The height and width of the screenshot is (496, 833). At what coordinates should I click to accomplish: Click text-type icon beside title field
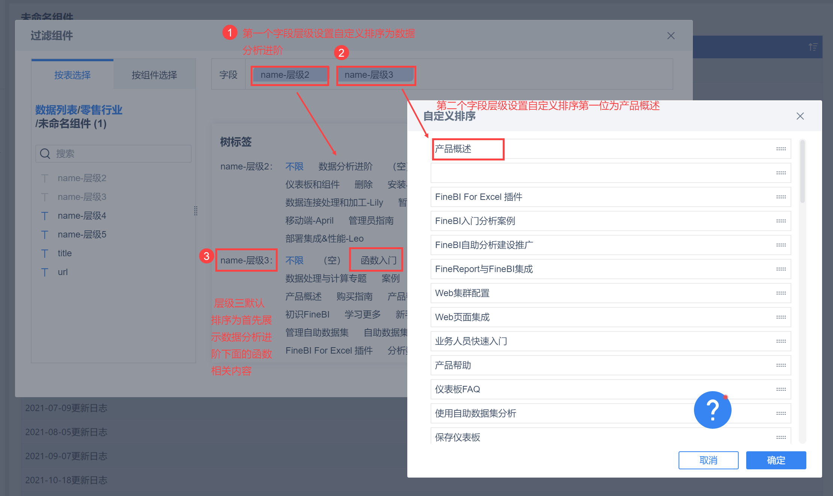pyautogui.click(x=45, y=254)
